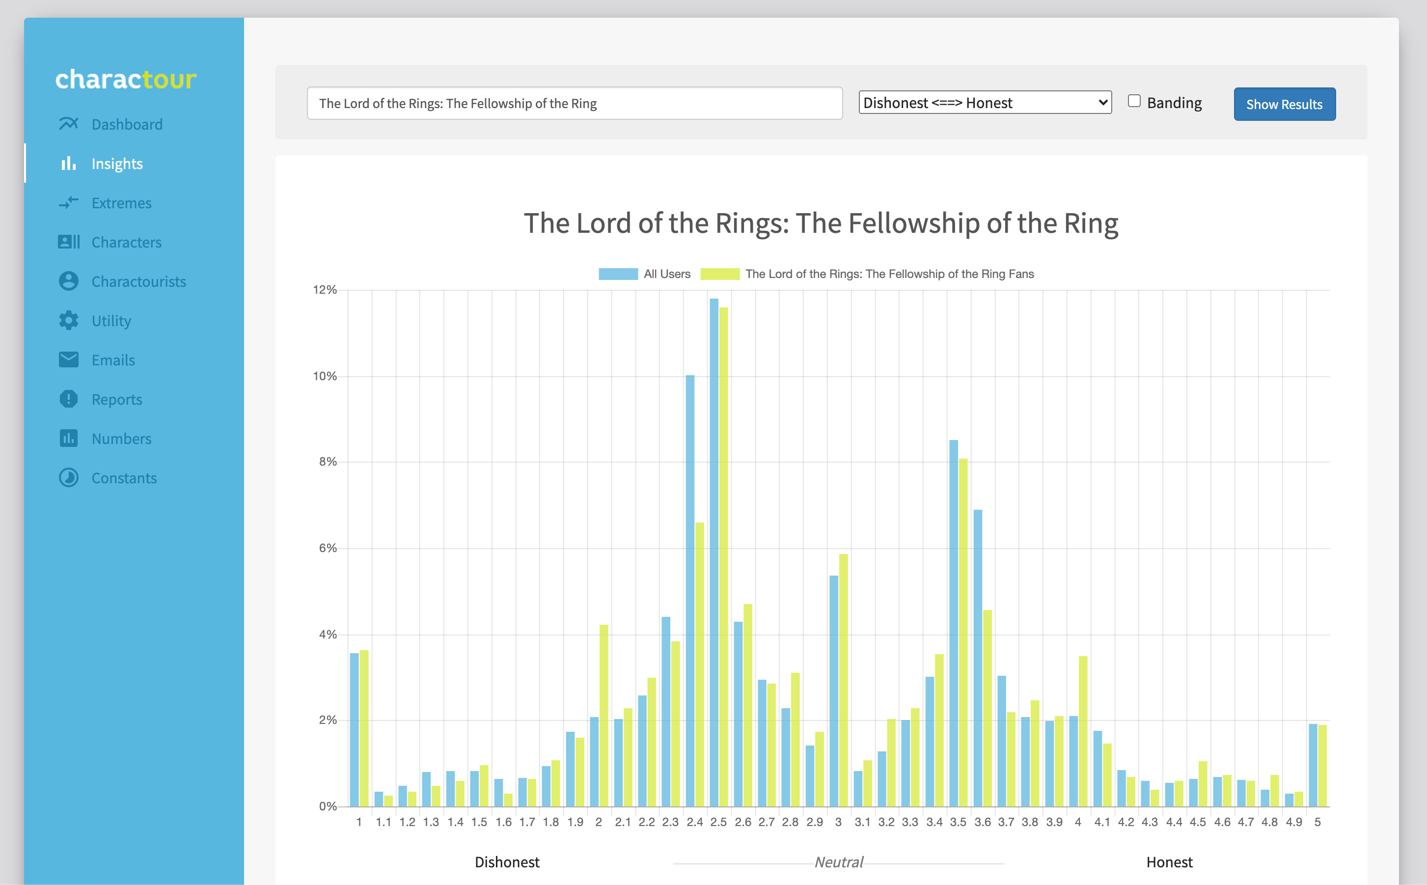Click the Reports alert icon

click(x=68, y=399)
